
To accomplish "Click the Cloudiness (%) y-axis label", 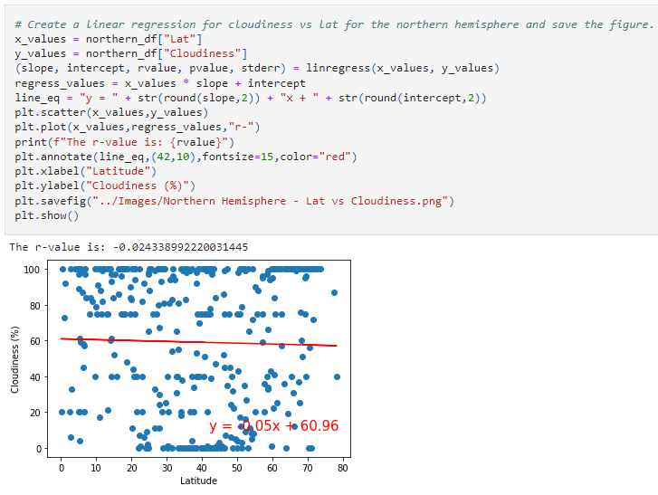I will click(15, 359).
